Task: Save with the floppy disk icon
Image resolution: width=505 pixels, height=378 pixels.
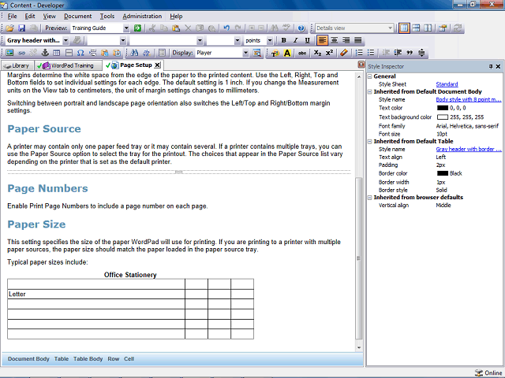Action: [21, 28]
